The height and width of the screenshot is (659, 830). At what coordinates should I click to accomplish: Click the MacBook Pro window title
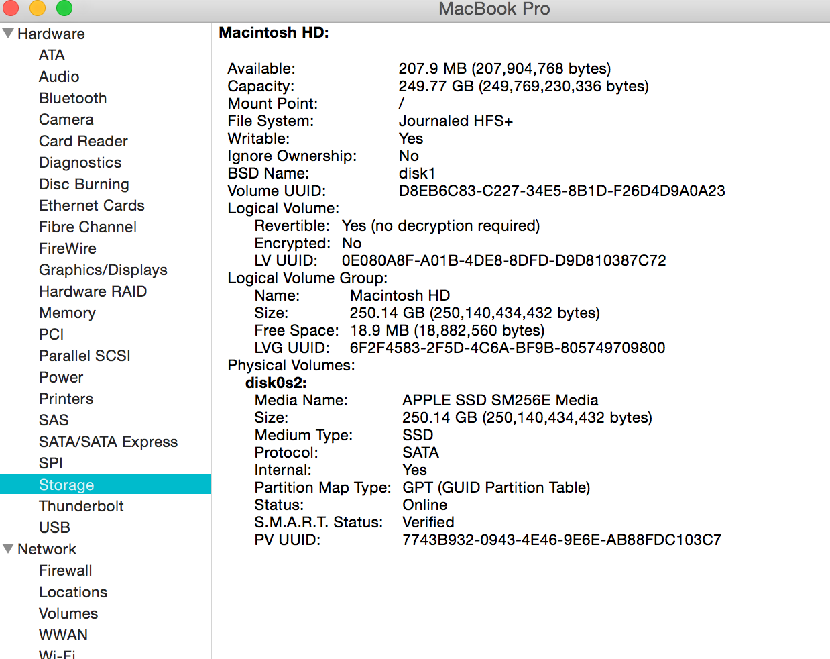click(494, 9)
